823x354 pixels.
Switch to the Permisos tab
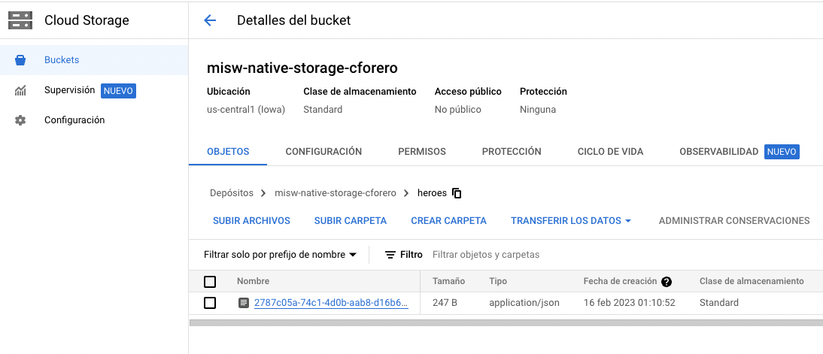tap(422, 152)
